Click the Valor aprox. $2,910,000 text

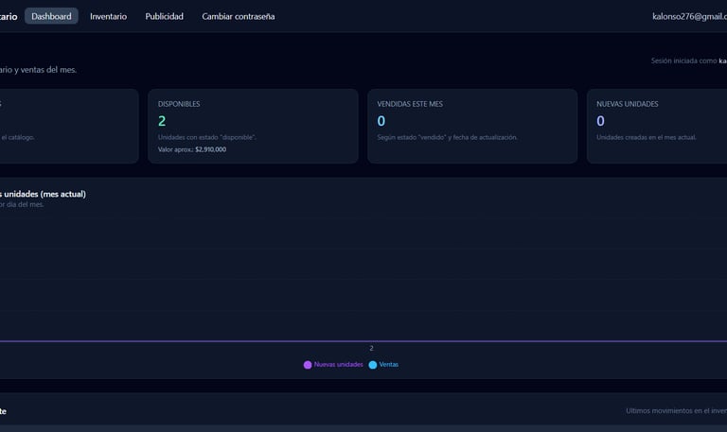pos(192,149)
